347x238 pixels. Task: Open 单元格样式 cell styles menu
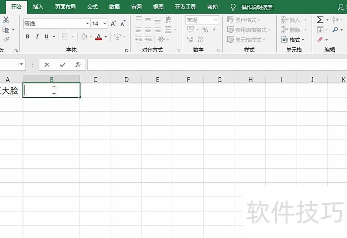click(x=246, y=40)
